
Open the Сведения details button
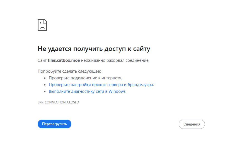[192, 124]
